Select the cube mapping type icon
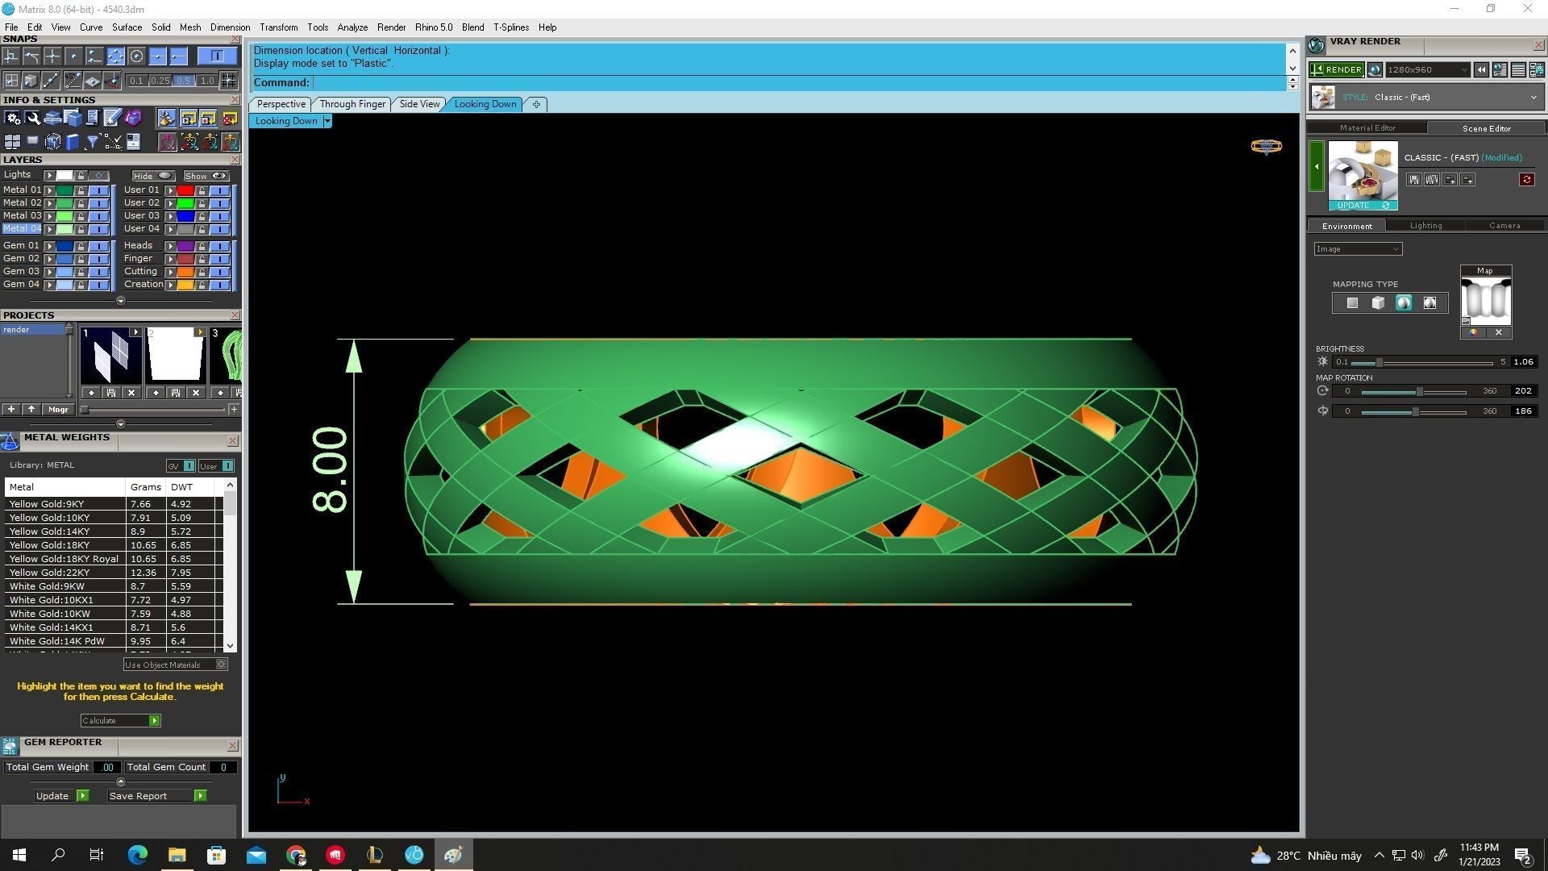 click(1378, 303)
